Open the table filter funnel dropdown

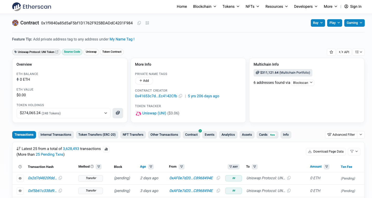click(354, 152)
